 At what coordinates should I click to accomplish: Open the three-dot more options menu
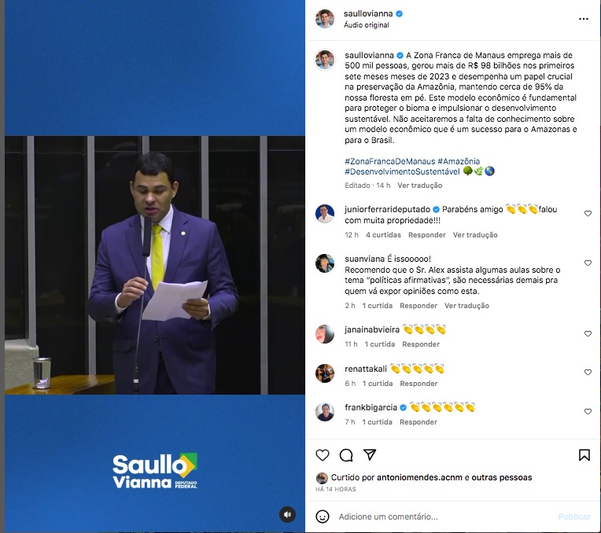tap(584, 19)
